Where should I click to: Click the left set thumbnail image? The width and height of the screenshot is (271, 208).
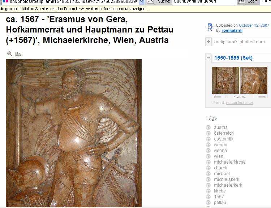point(225,80)
